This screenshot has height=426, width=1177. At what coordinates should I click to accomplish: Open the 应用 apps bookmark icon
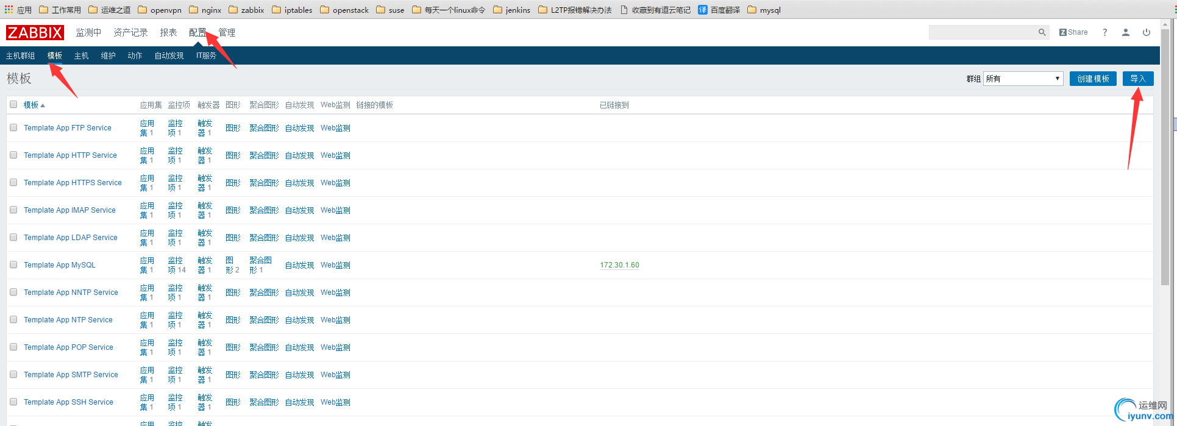click(x=18, y=10)
